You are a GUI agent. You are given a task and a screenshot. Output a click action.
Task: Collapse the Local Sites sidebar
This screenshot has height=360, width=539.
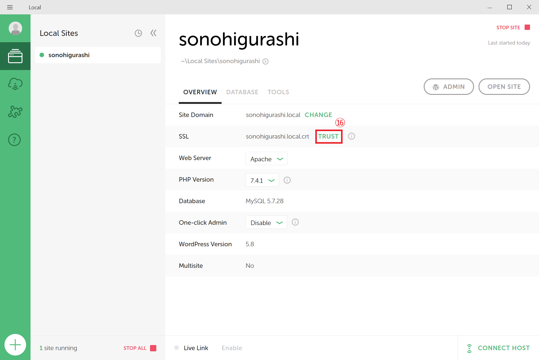click(153, 33)
